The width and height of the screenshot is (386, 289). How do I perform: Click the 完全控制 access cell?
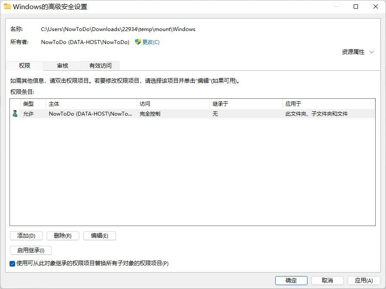150,114
